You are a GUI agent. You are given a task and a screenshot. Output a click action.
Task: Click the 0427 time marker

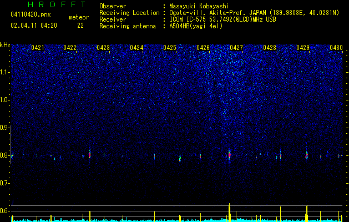(x=236, y=48)
